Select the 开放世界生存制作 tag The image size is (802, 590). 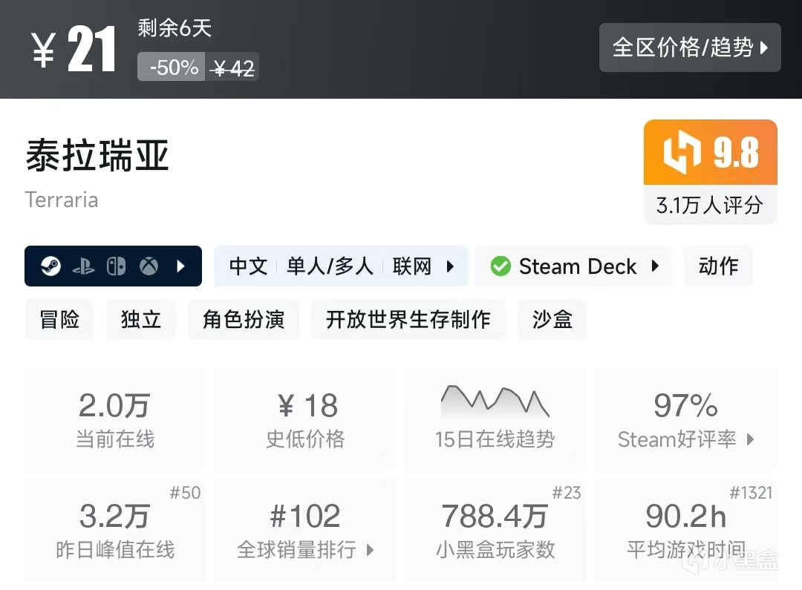click(x=408, y=319)
